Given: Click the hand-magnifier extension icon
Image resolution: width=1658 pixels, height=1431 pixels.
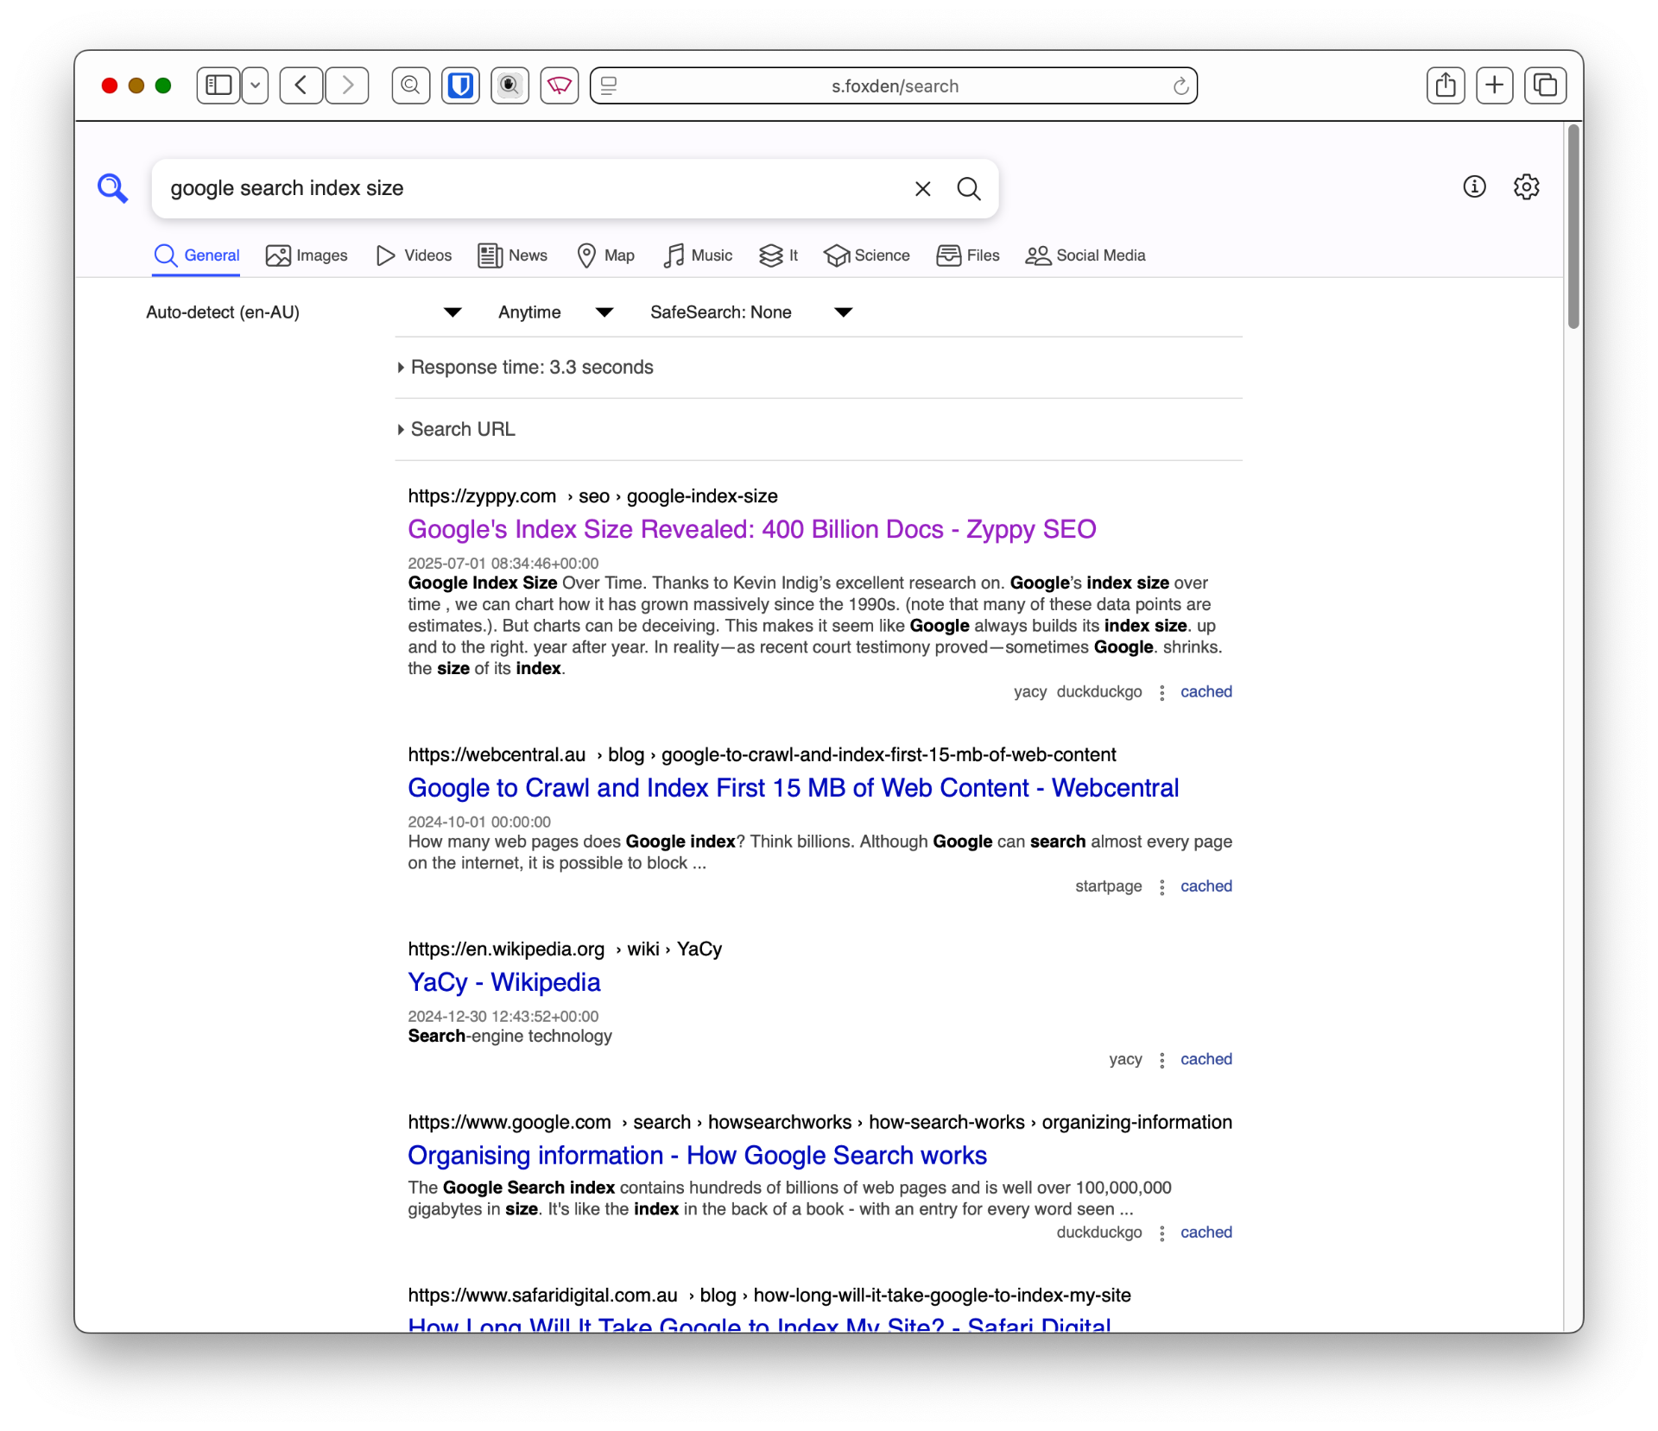Looking at the screenshot, I should click(x=509, y=85).
